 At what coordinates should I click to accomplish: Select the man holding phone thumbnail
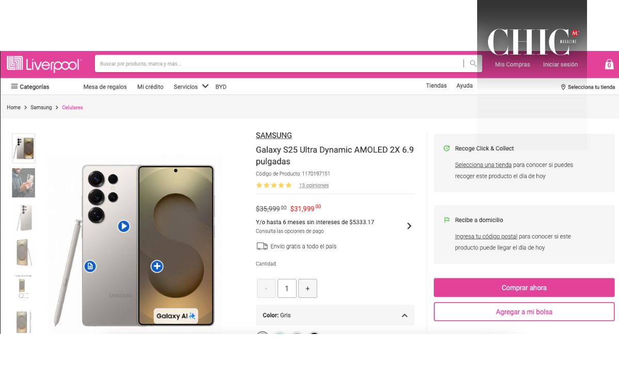24,183
